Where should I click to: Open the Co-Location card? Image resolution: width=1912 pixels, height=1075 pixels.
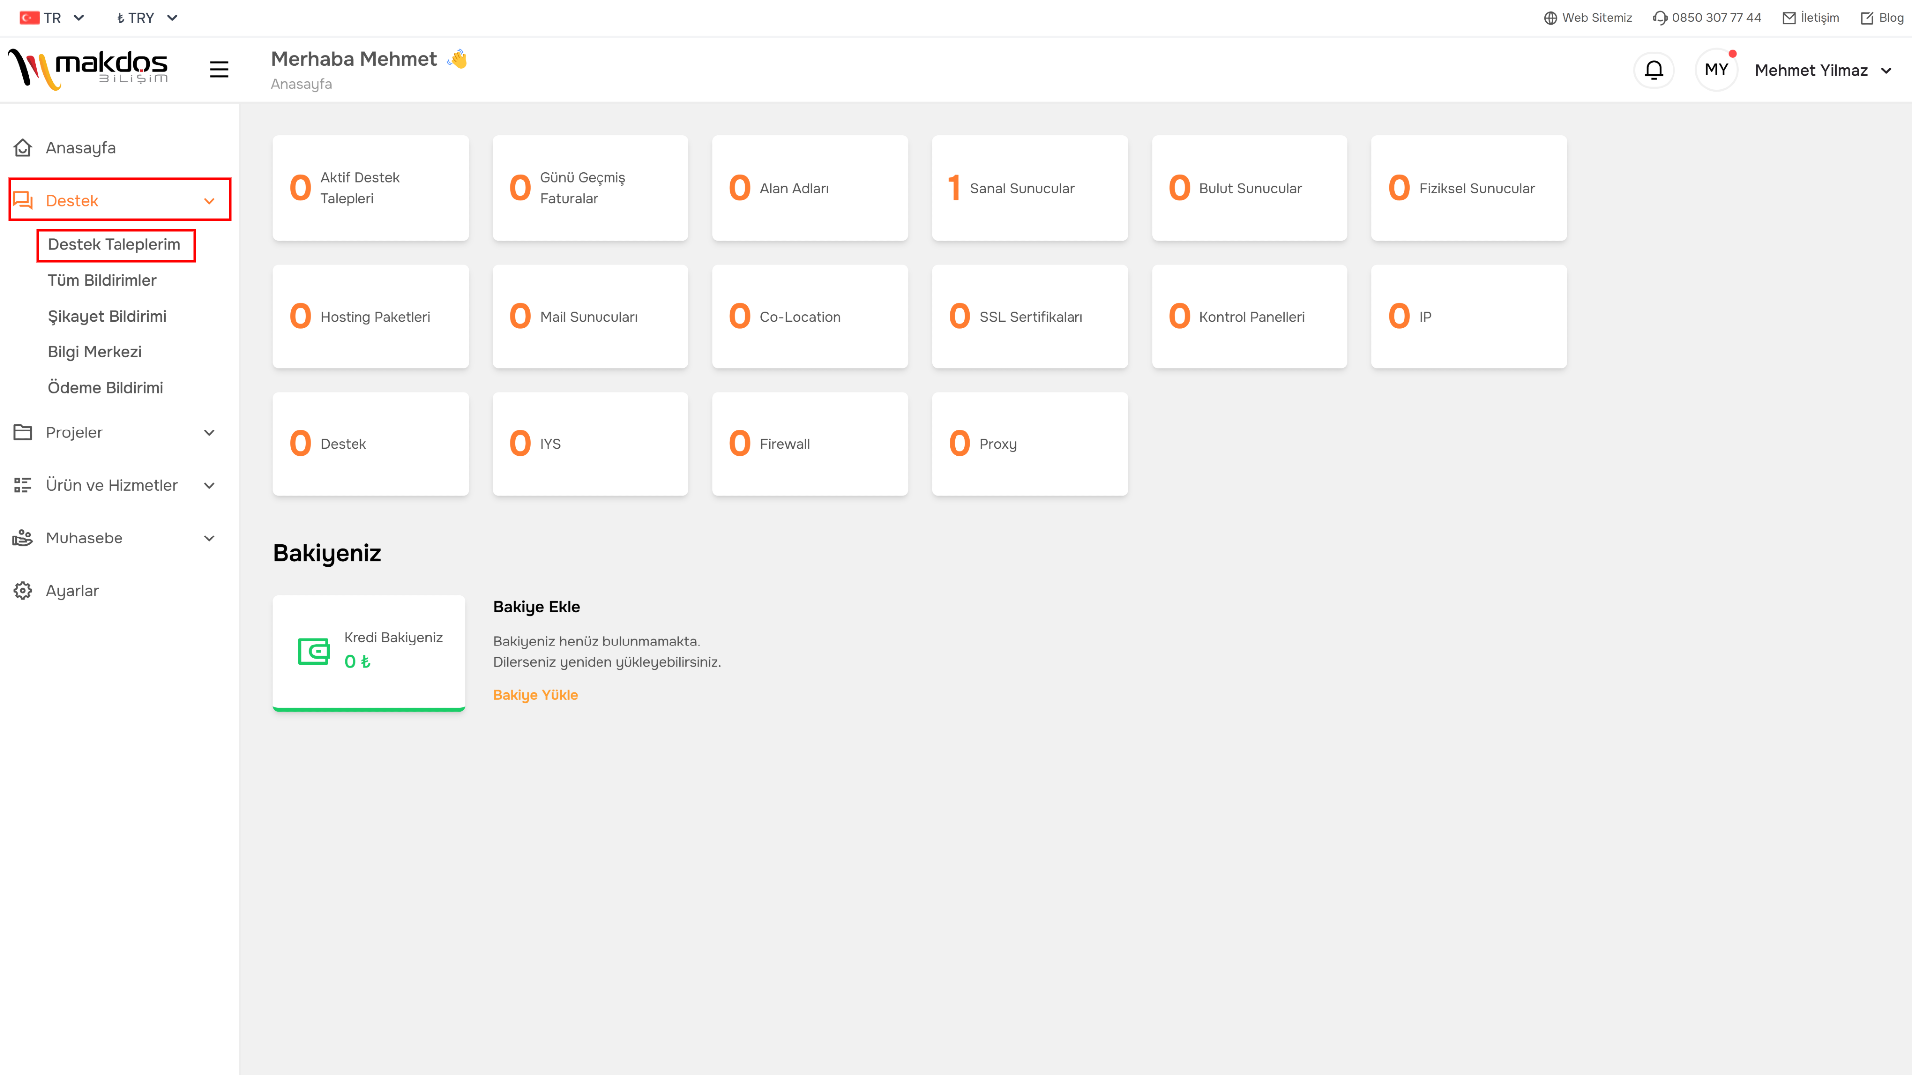tap(810, 316)
